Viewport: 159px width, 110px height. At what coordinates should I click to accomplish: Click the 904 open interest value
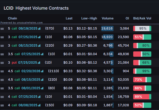coord(126,71)
